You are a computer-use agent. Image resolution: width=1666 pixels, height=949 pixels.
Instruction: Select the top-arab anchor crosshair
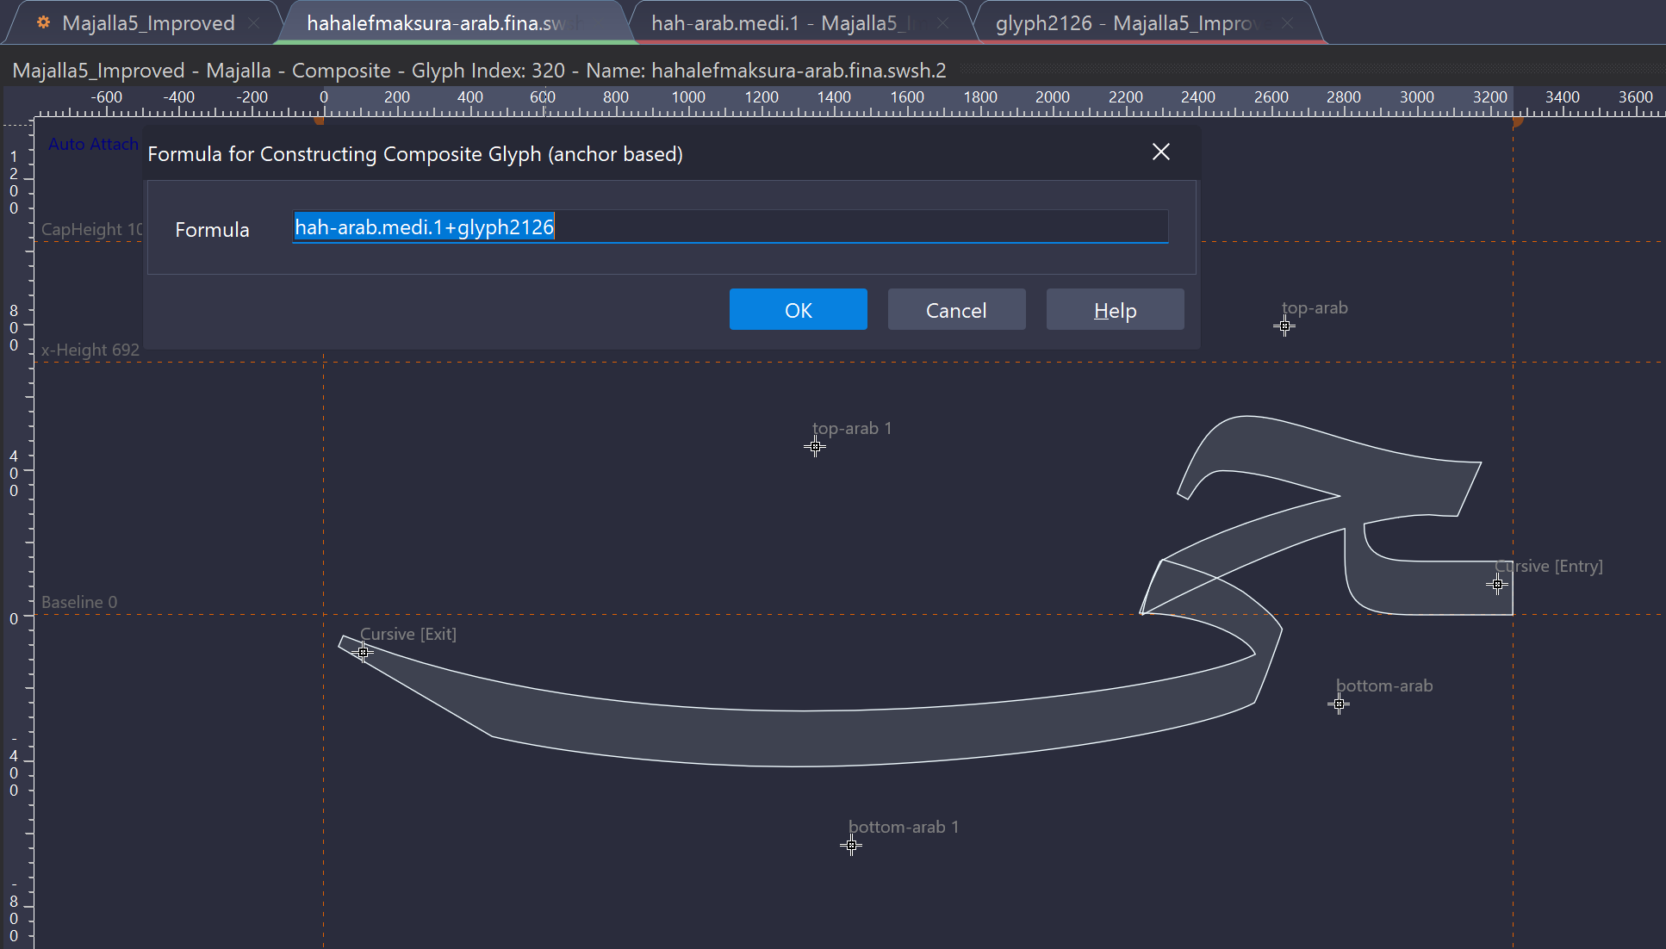pos(1284,326)
